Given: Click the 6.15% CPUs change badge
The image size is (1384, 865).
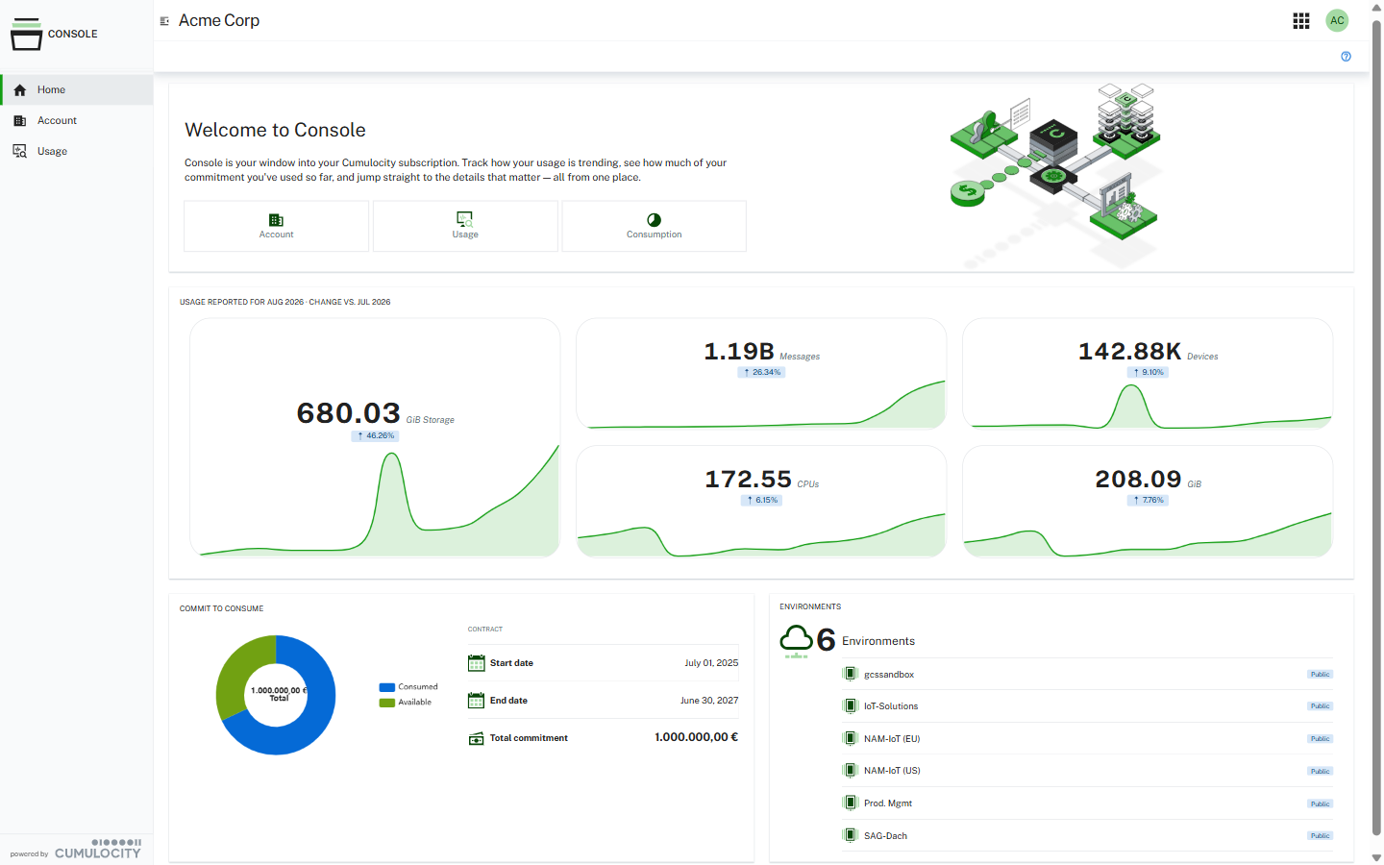Looking at the screenshot, I should pos(761,500).
